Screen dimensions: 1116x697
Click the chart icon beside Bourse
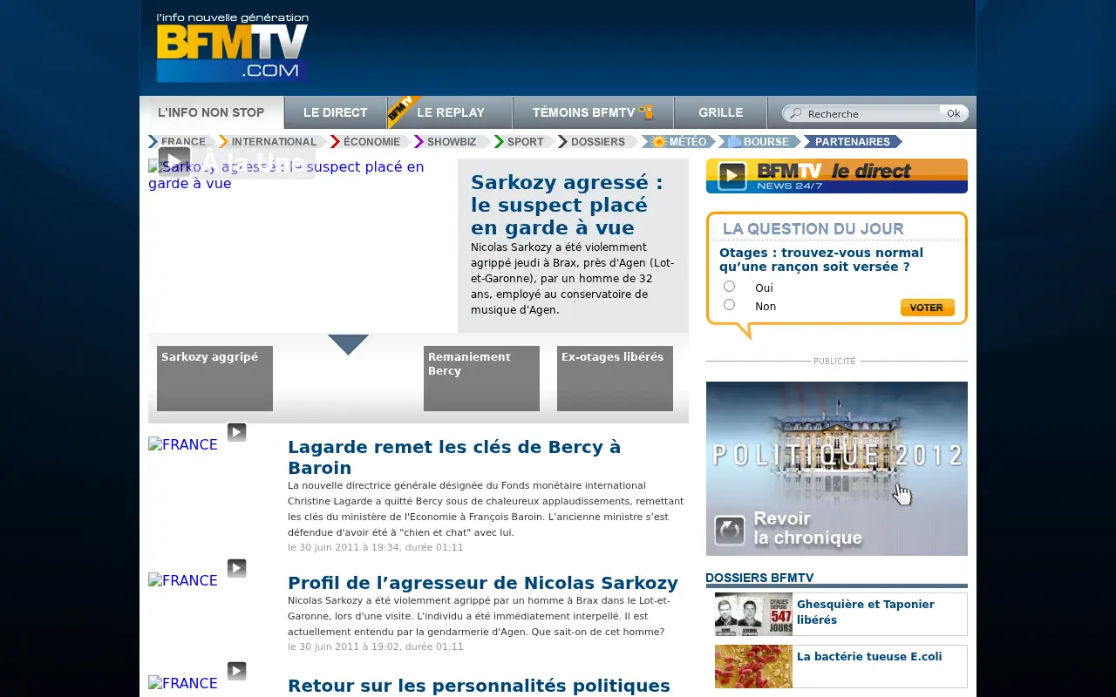tap(734, 142)
